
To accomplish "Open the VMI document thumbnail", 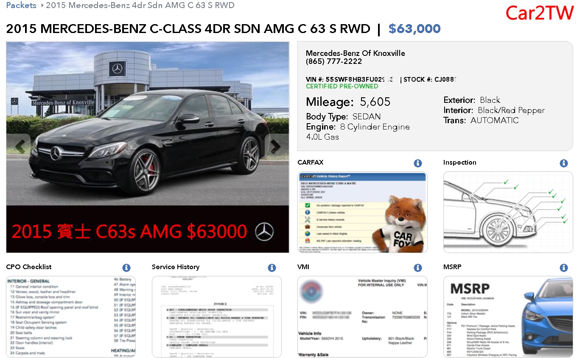I will pyautogui.click(x=363, y=317).
